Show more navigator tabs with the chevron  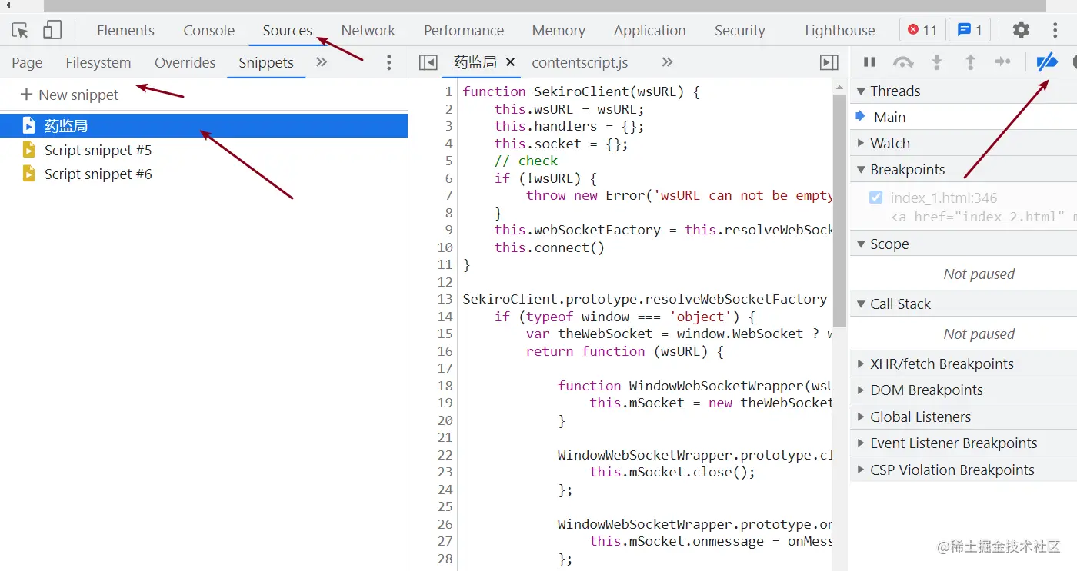pos(322,62)
